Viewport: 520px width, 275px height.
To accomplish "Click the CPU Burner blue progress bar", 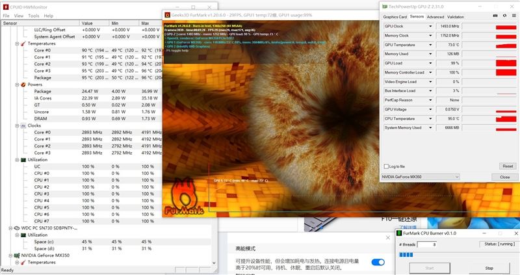I will coord(406,255).
